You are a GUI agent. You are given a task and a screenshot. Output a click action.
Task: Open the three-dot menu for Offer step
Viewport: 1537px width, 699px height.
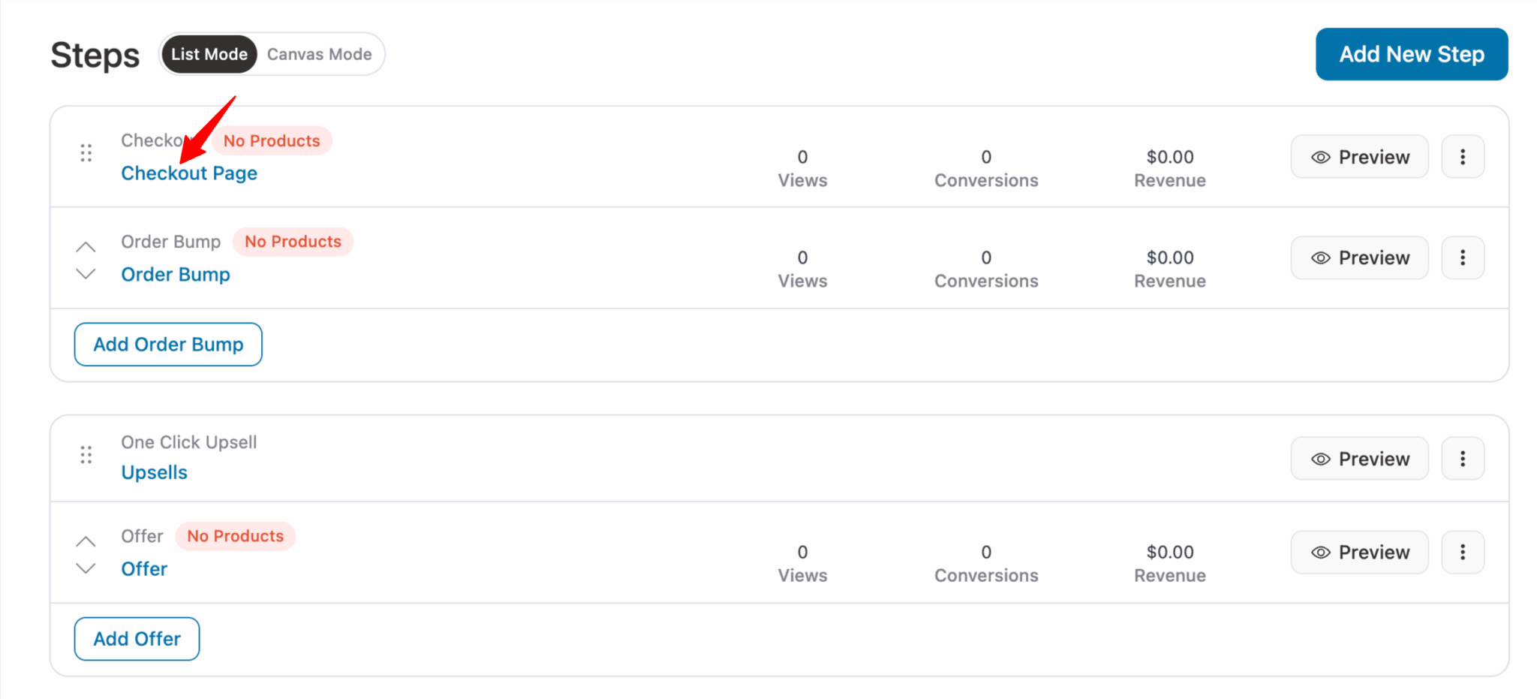click(x=1462, y=552)
